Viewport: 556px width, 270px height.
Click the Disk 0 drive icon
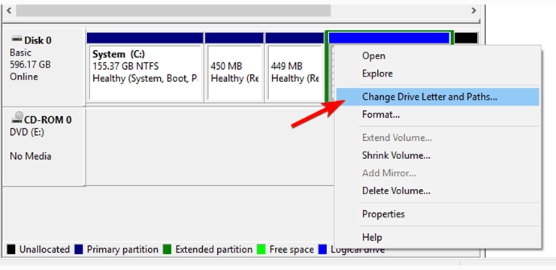point(17,38)
